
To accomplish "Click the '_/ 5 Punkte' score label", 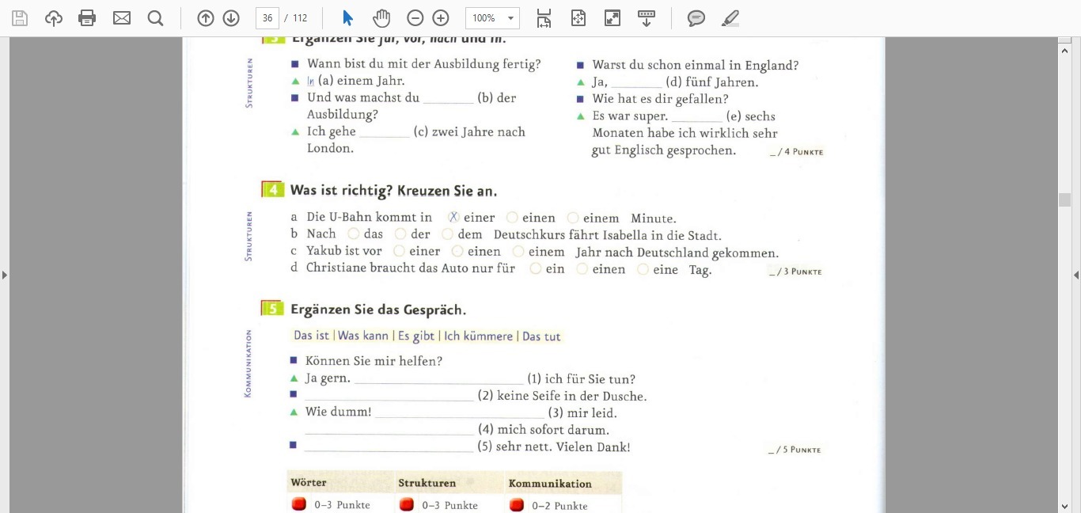I will tap(795, 450).
